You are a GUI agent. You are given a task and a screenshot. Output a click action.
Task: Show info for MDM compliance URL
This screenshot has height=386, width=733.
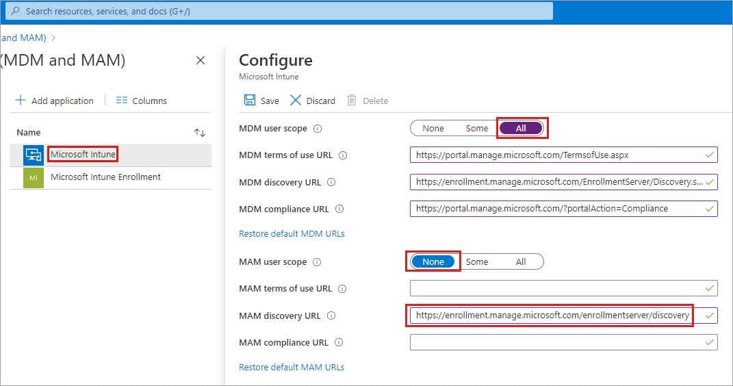[339, 209]
